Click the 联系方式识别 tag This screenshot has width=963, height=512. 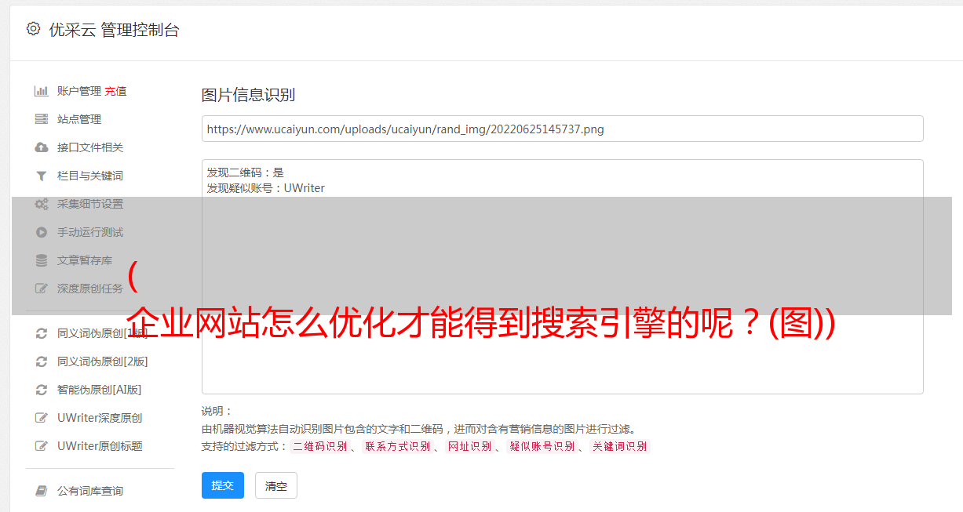point(398,446)
